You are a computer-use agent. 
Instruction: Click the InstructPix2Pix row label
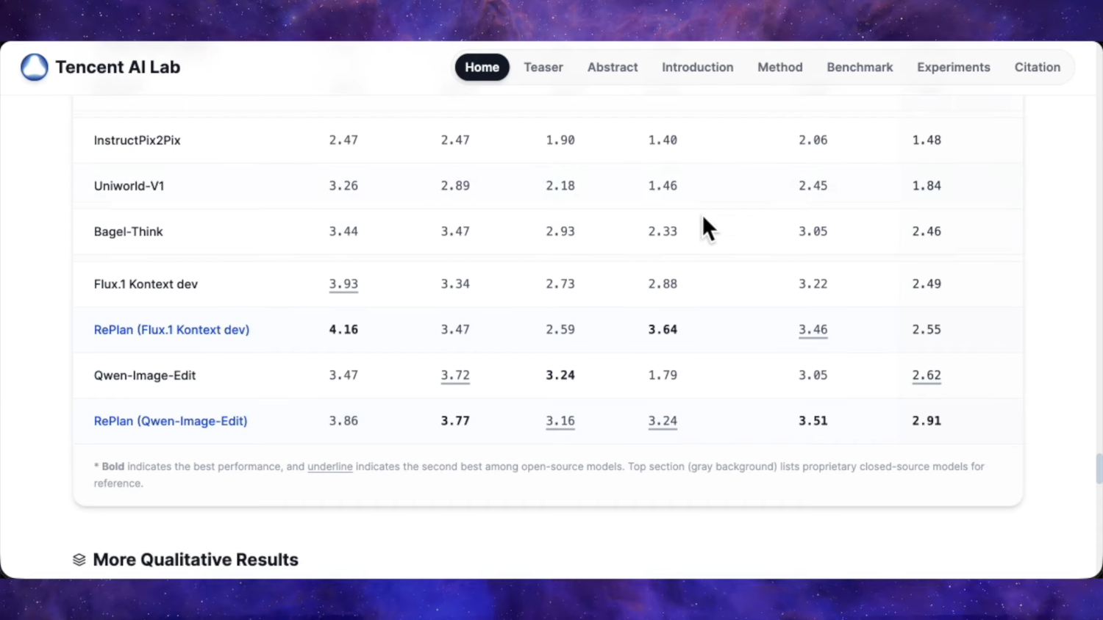click(x=137, y=140)
